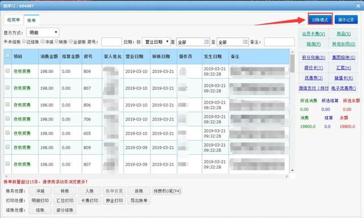
Task: Click the 冲减 button in 账务处理 row
Action: tap(40, 191)
